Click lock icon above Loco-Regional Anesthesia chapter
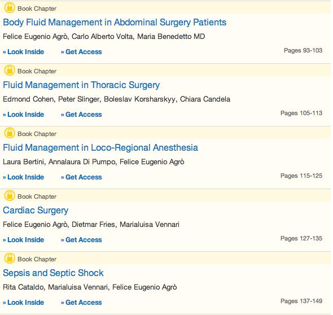The image size is (333, 315). [x=10, y=133]
